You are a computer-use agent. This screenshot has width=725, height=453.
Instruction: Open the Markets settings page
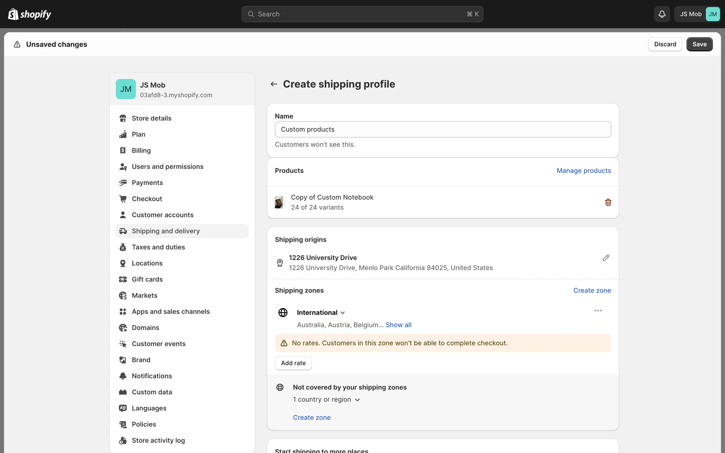[x=144, y=296]
